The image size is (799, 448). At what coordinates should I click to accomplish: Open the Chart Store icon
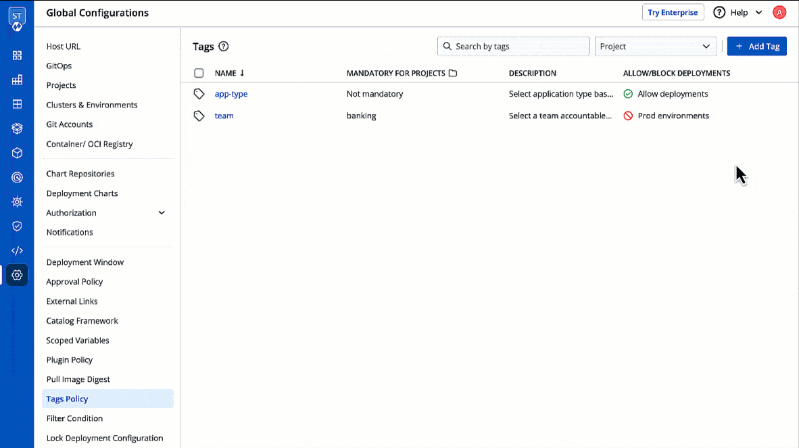coord(17,128)
